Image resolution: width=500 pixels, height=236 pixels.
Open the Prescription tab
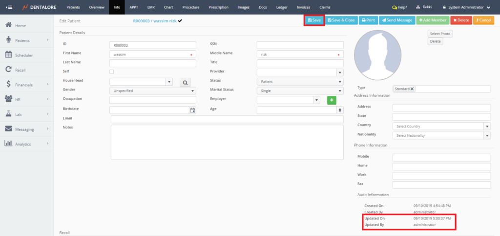218,7
